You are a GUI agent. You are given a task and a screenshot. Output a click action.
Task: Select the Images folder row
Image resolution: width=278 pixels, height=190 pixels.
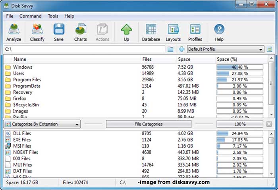tap(134, 111)
